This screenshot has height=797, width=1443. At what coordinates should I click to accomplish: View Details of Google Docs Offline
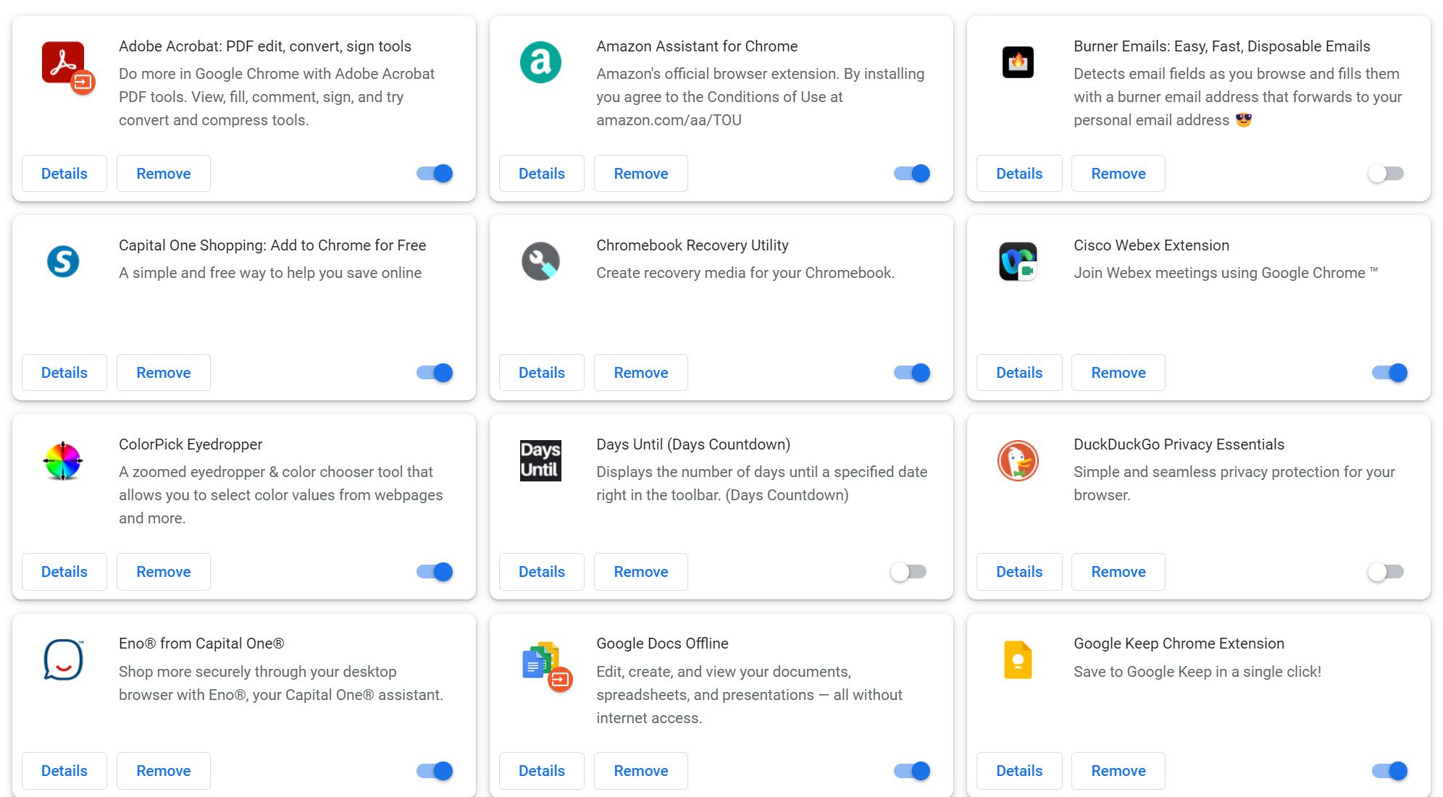pos(542,770)
